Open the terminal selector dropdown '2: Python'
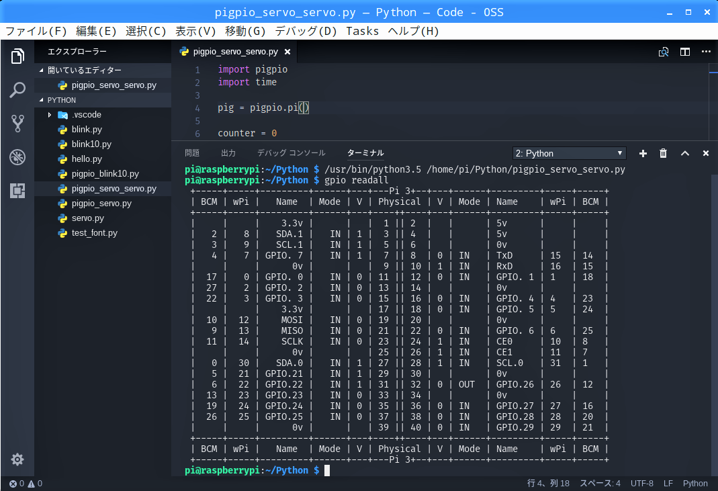 [569, 153]
